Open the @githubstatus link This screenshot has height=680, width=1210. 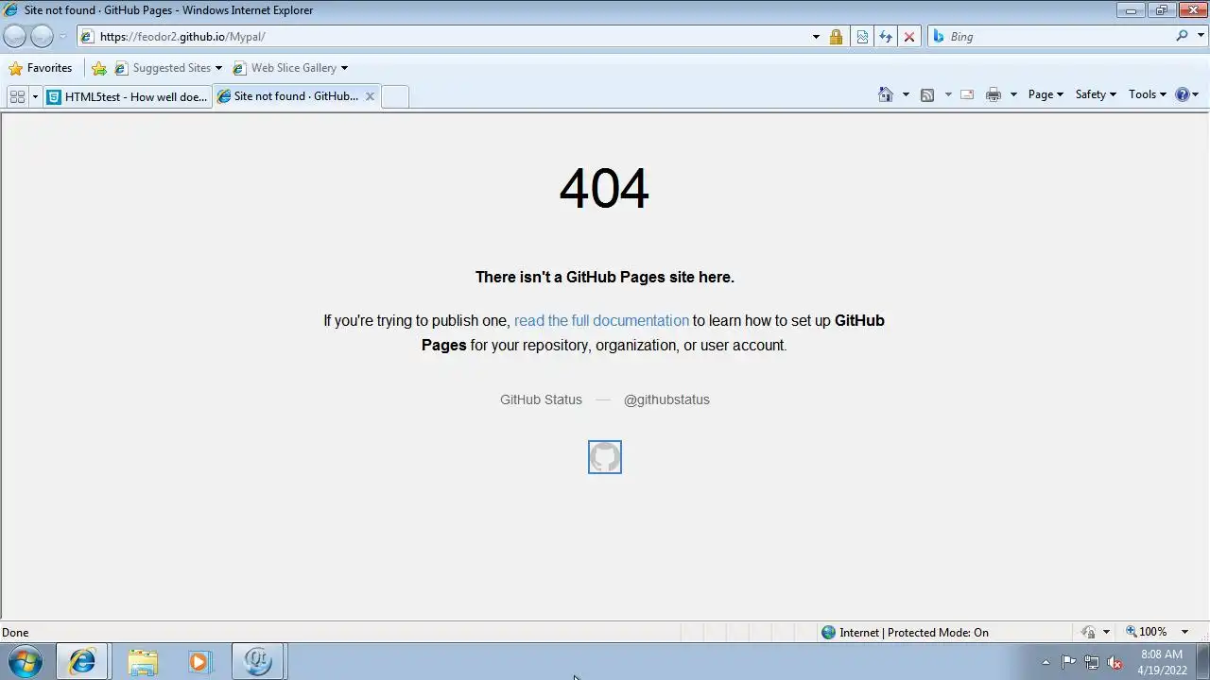click(666, 399)
